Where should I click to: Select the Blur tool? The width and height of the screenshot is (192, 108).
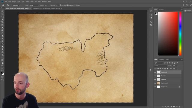coord(2,46)
